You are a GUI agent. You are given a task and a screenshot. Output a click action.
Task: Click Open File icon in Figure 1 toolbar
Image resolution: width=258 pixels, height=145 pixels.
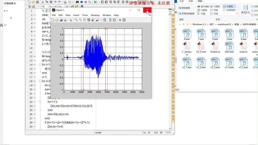click(57, 20)
